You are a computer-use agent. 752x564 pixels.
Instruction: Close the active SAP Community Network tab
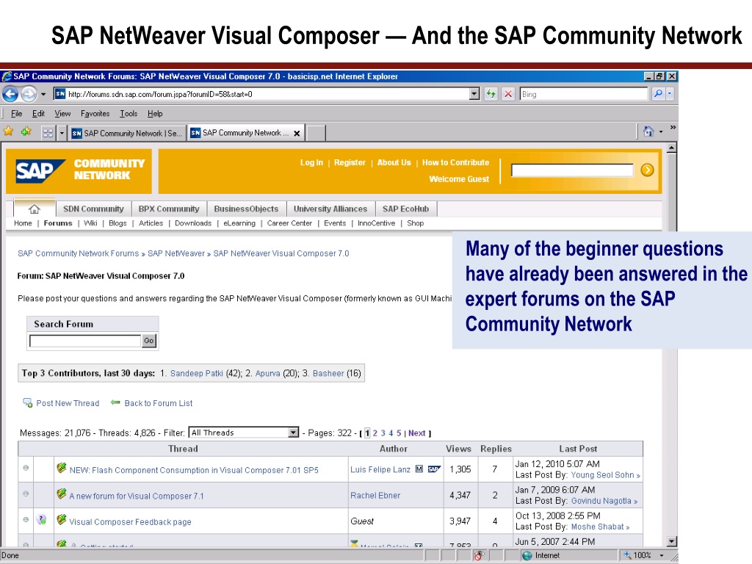(297, 134)
